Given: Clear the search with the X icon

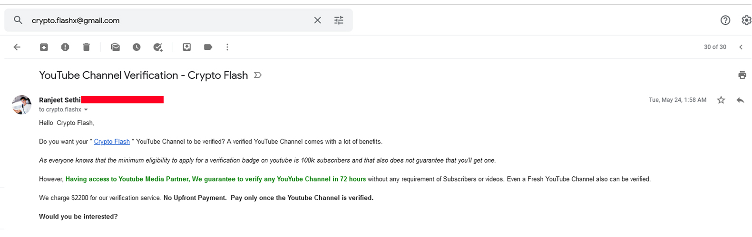Looking at the screenshot, I should [317, 20].
